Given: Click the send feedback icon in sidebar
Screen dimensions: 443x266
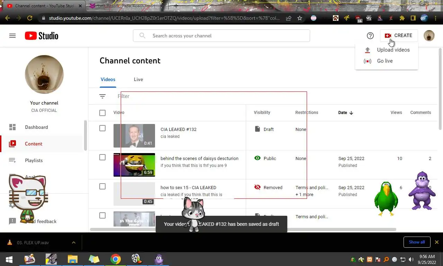Looking at the screenshot, I should click(x=12, y=221).
